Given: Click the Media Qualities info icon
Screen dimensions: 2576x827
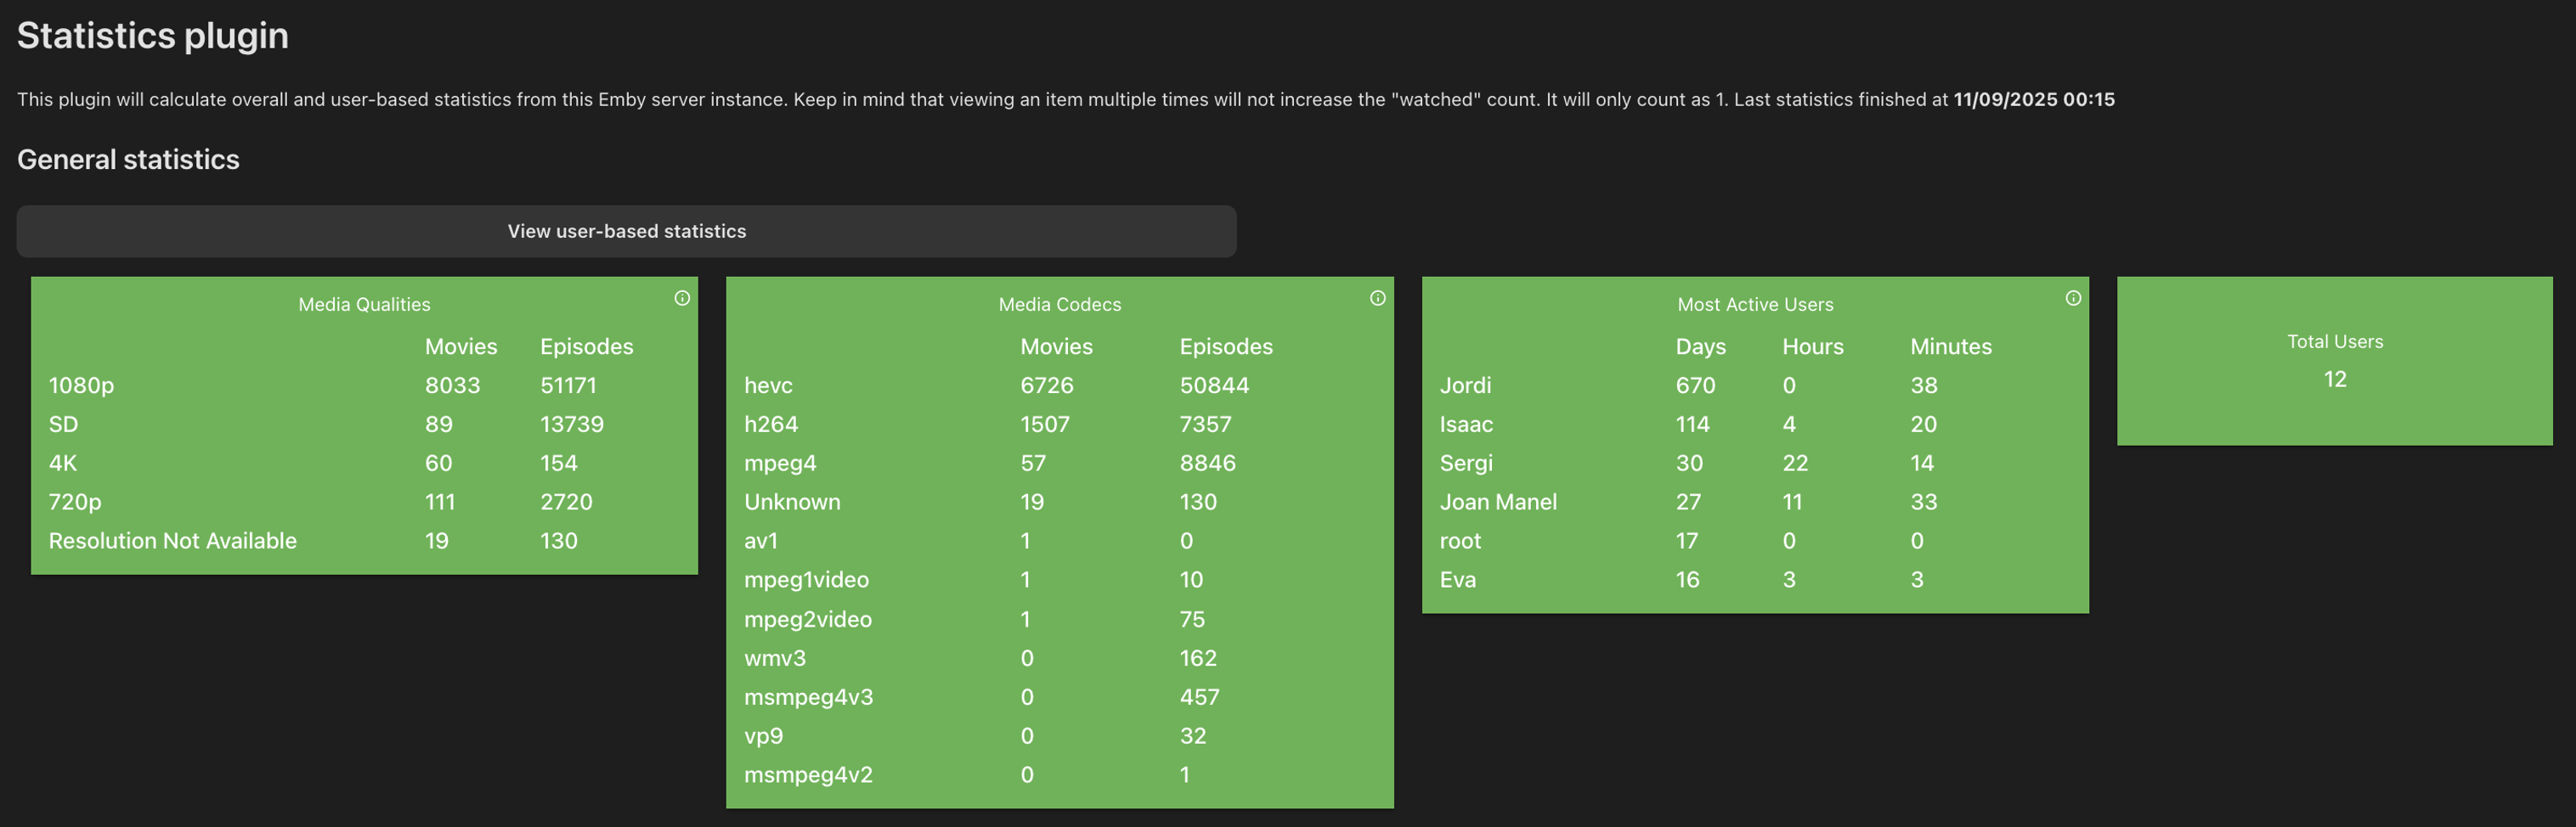Looking at the screenshot, I should tap(682, 298).
